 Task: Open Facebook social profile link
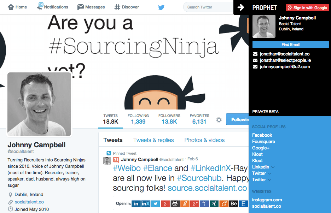point(262,135)
